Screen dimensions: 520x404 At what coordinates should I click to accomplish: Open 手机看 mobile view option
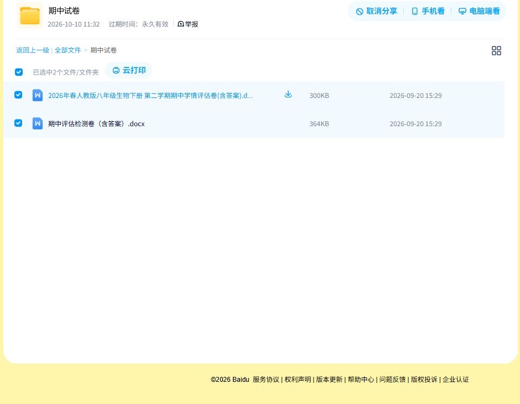coord(428,11)
